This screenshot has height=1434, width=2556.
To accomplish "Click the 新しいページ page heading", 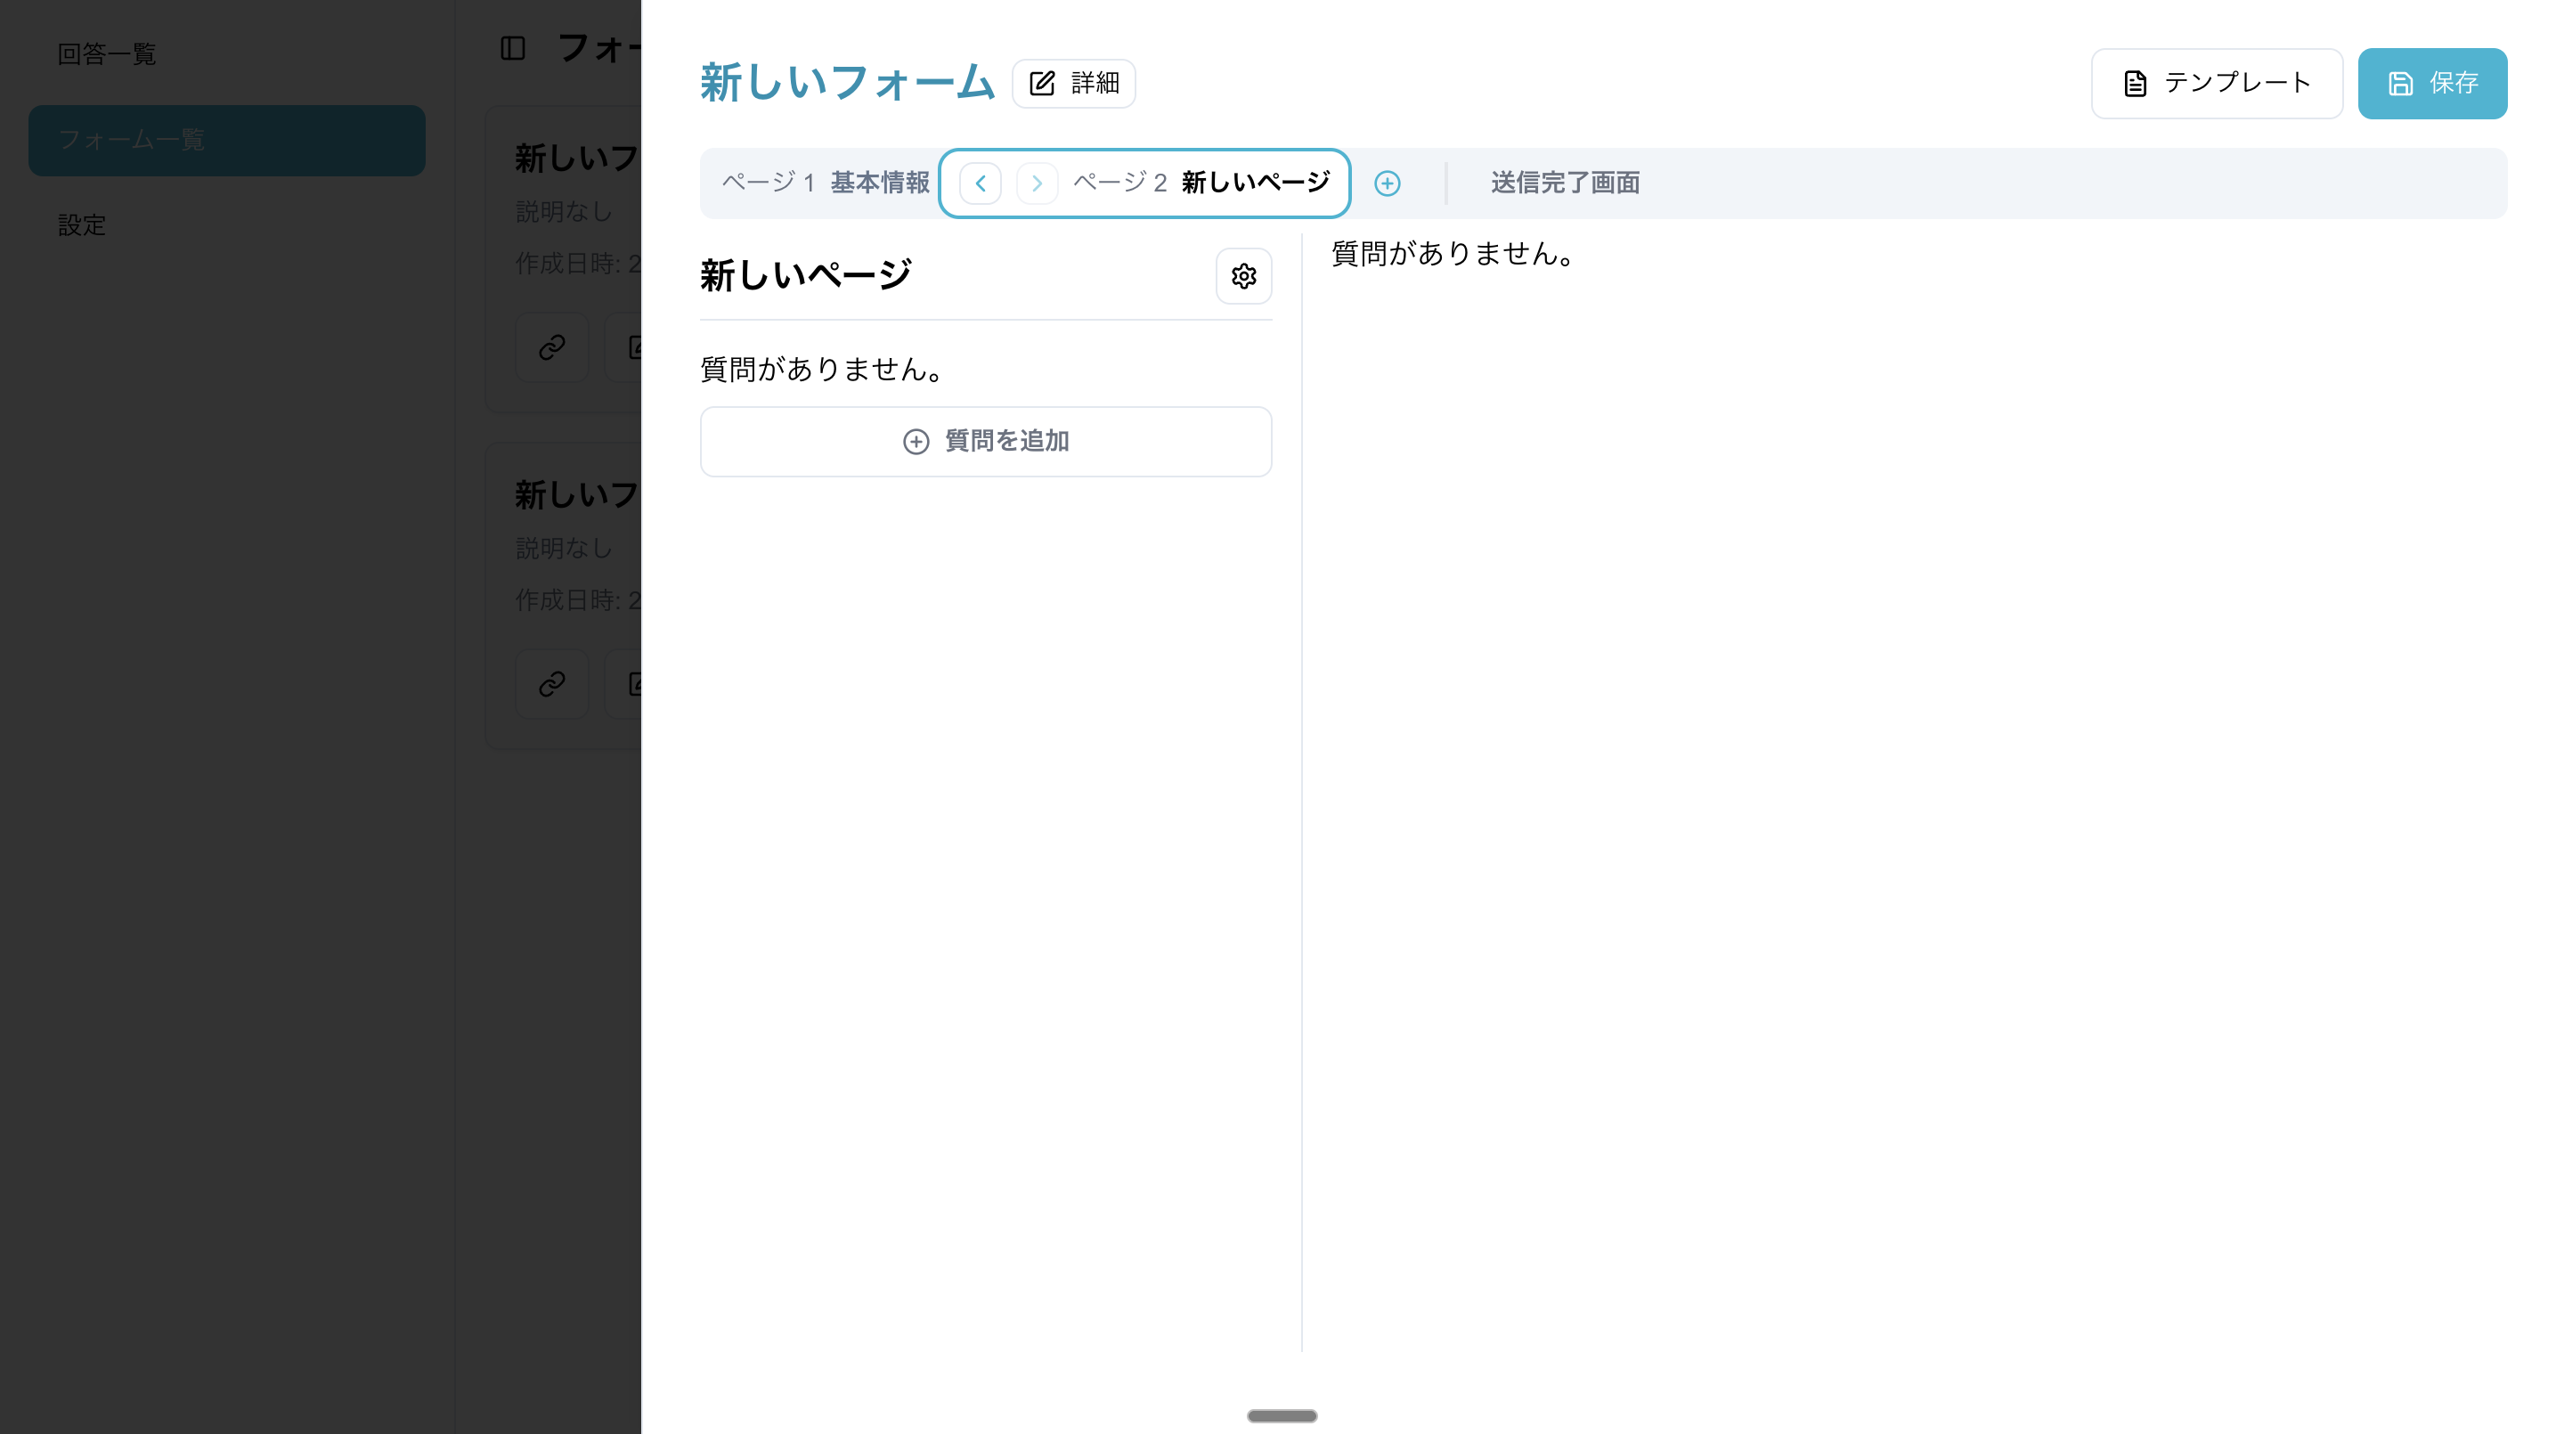I will click(x=805, y=275).
